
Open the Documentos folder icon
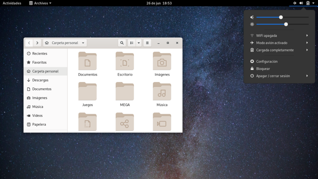[87, 61]
